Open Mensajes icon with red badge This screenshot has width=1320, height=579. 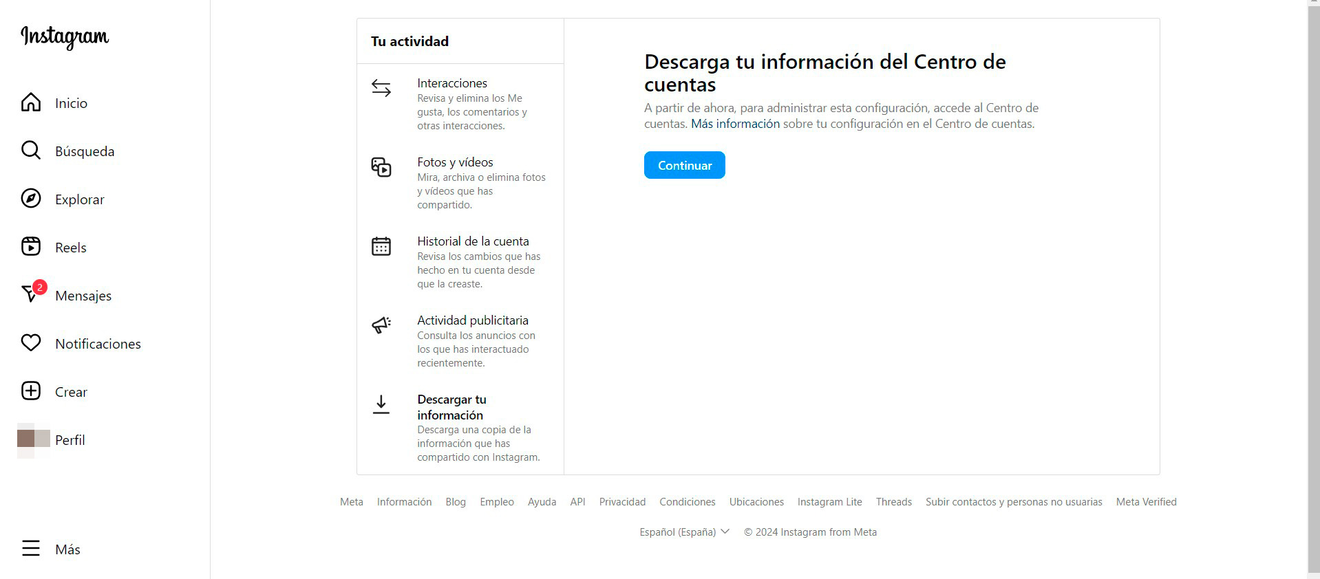[31, 294]
